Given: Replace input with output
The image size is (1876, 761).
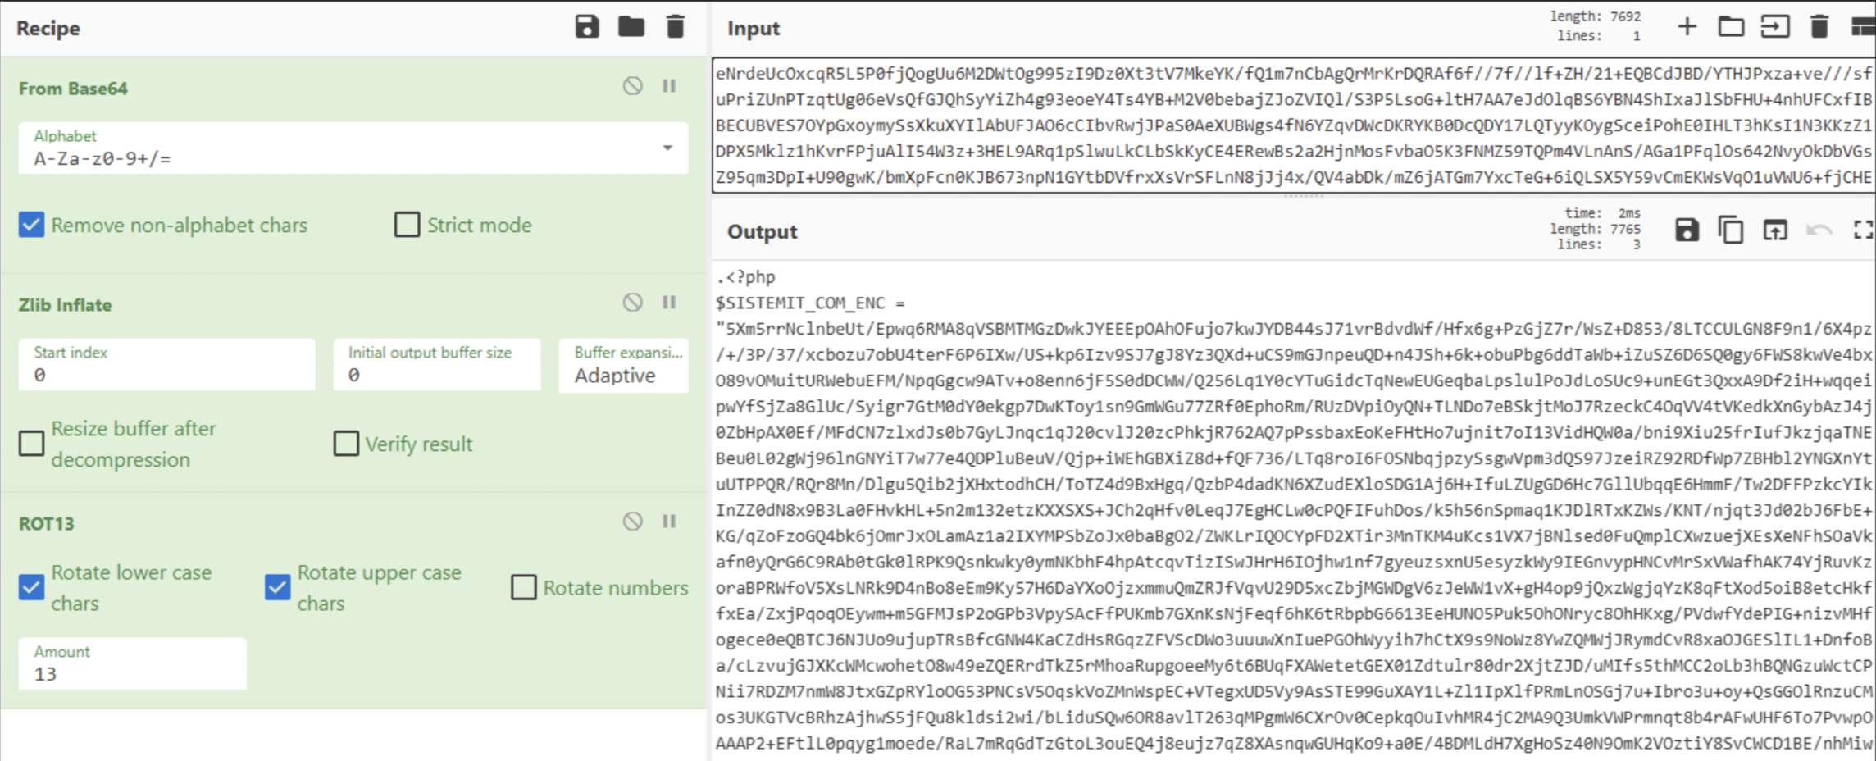Looking at the screenshot, I should [1774, 230].
